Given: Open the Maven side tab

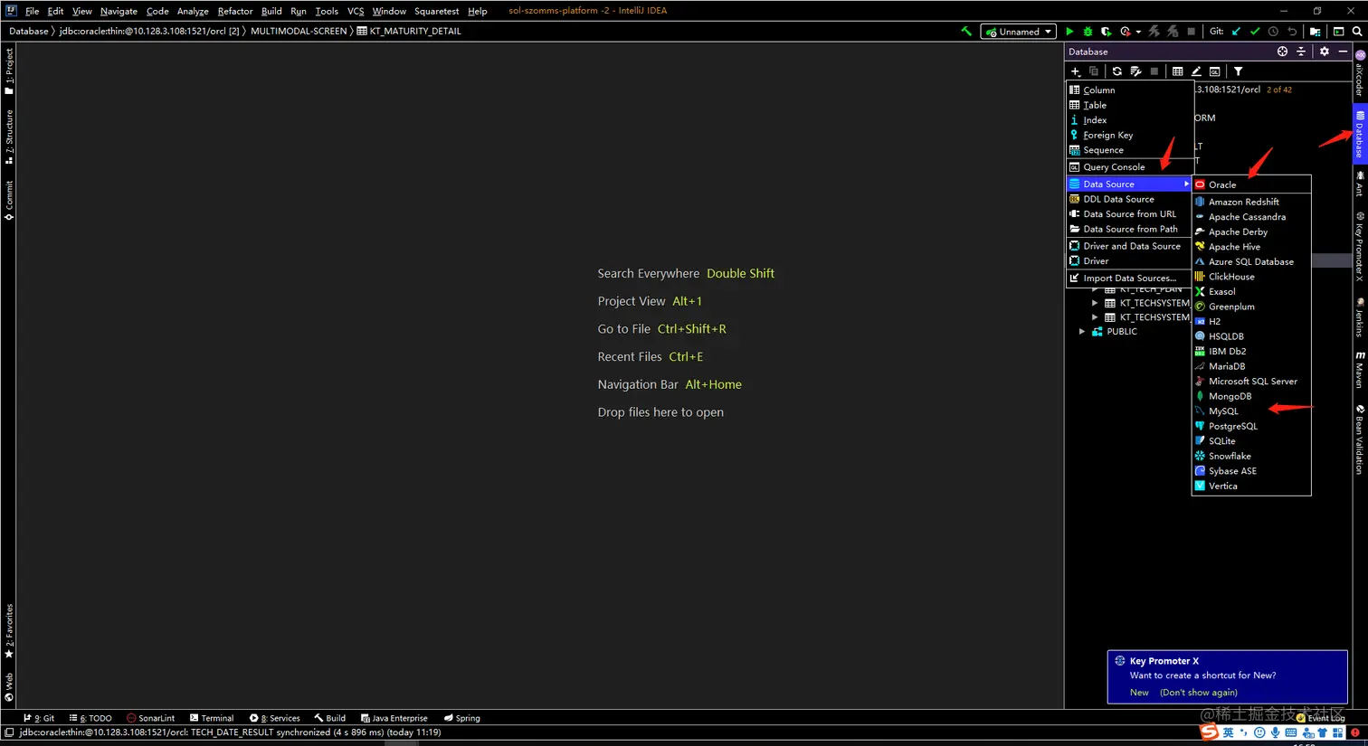Looking at the screenshot, I should [x=1359, y=370].
